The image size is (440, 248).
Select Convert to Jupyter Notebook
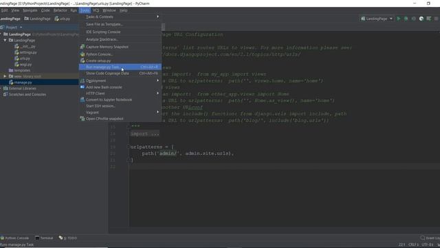[120, 100]
